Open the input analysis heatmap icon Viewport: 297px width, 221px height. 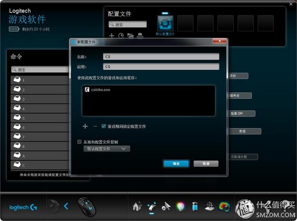tap(224, 207)
